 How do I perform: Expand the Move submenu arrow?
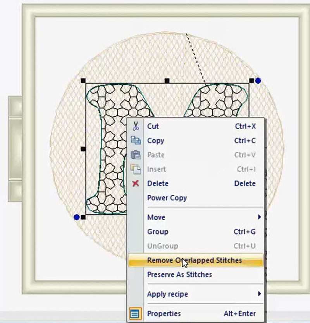click(259, 217)
